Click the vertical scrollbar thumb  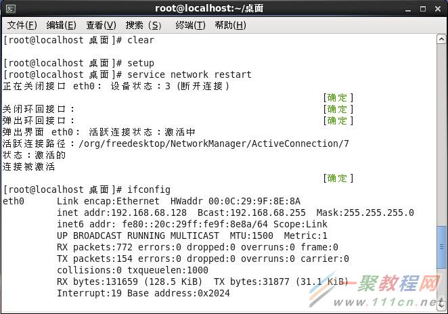[441, 247]
